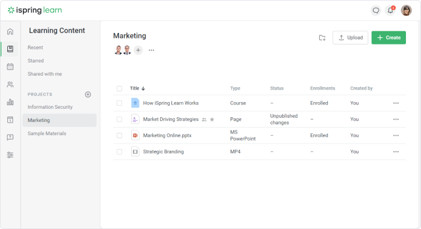
Task: Click the MS PowerPoint type cell
Action: tap(243, 136)
